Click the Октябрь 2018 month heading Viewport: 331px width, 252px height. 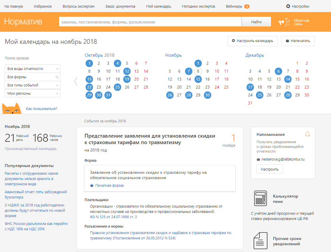click(99, 55)
